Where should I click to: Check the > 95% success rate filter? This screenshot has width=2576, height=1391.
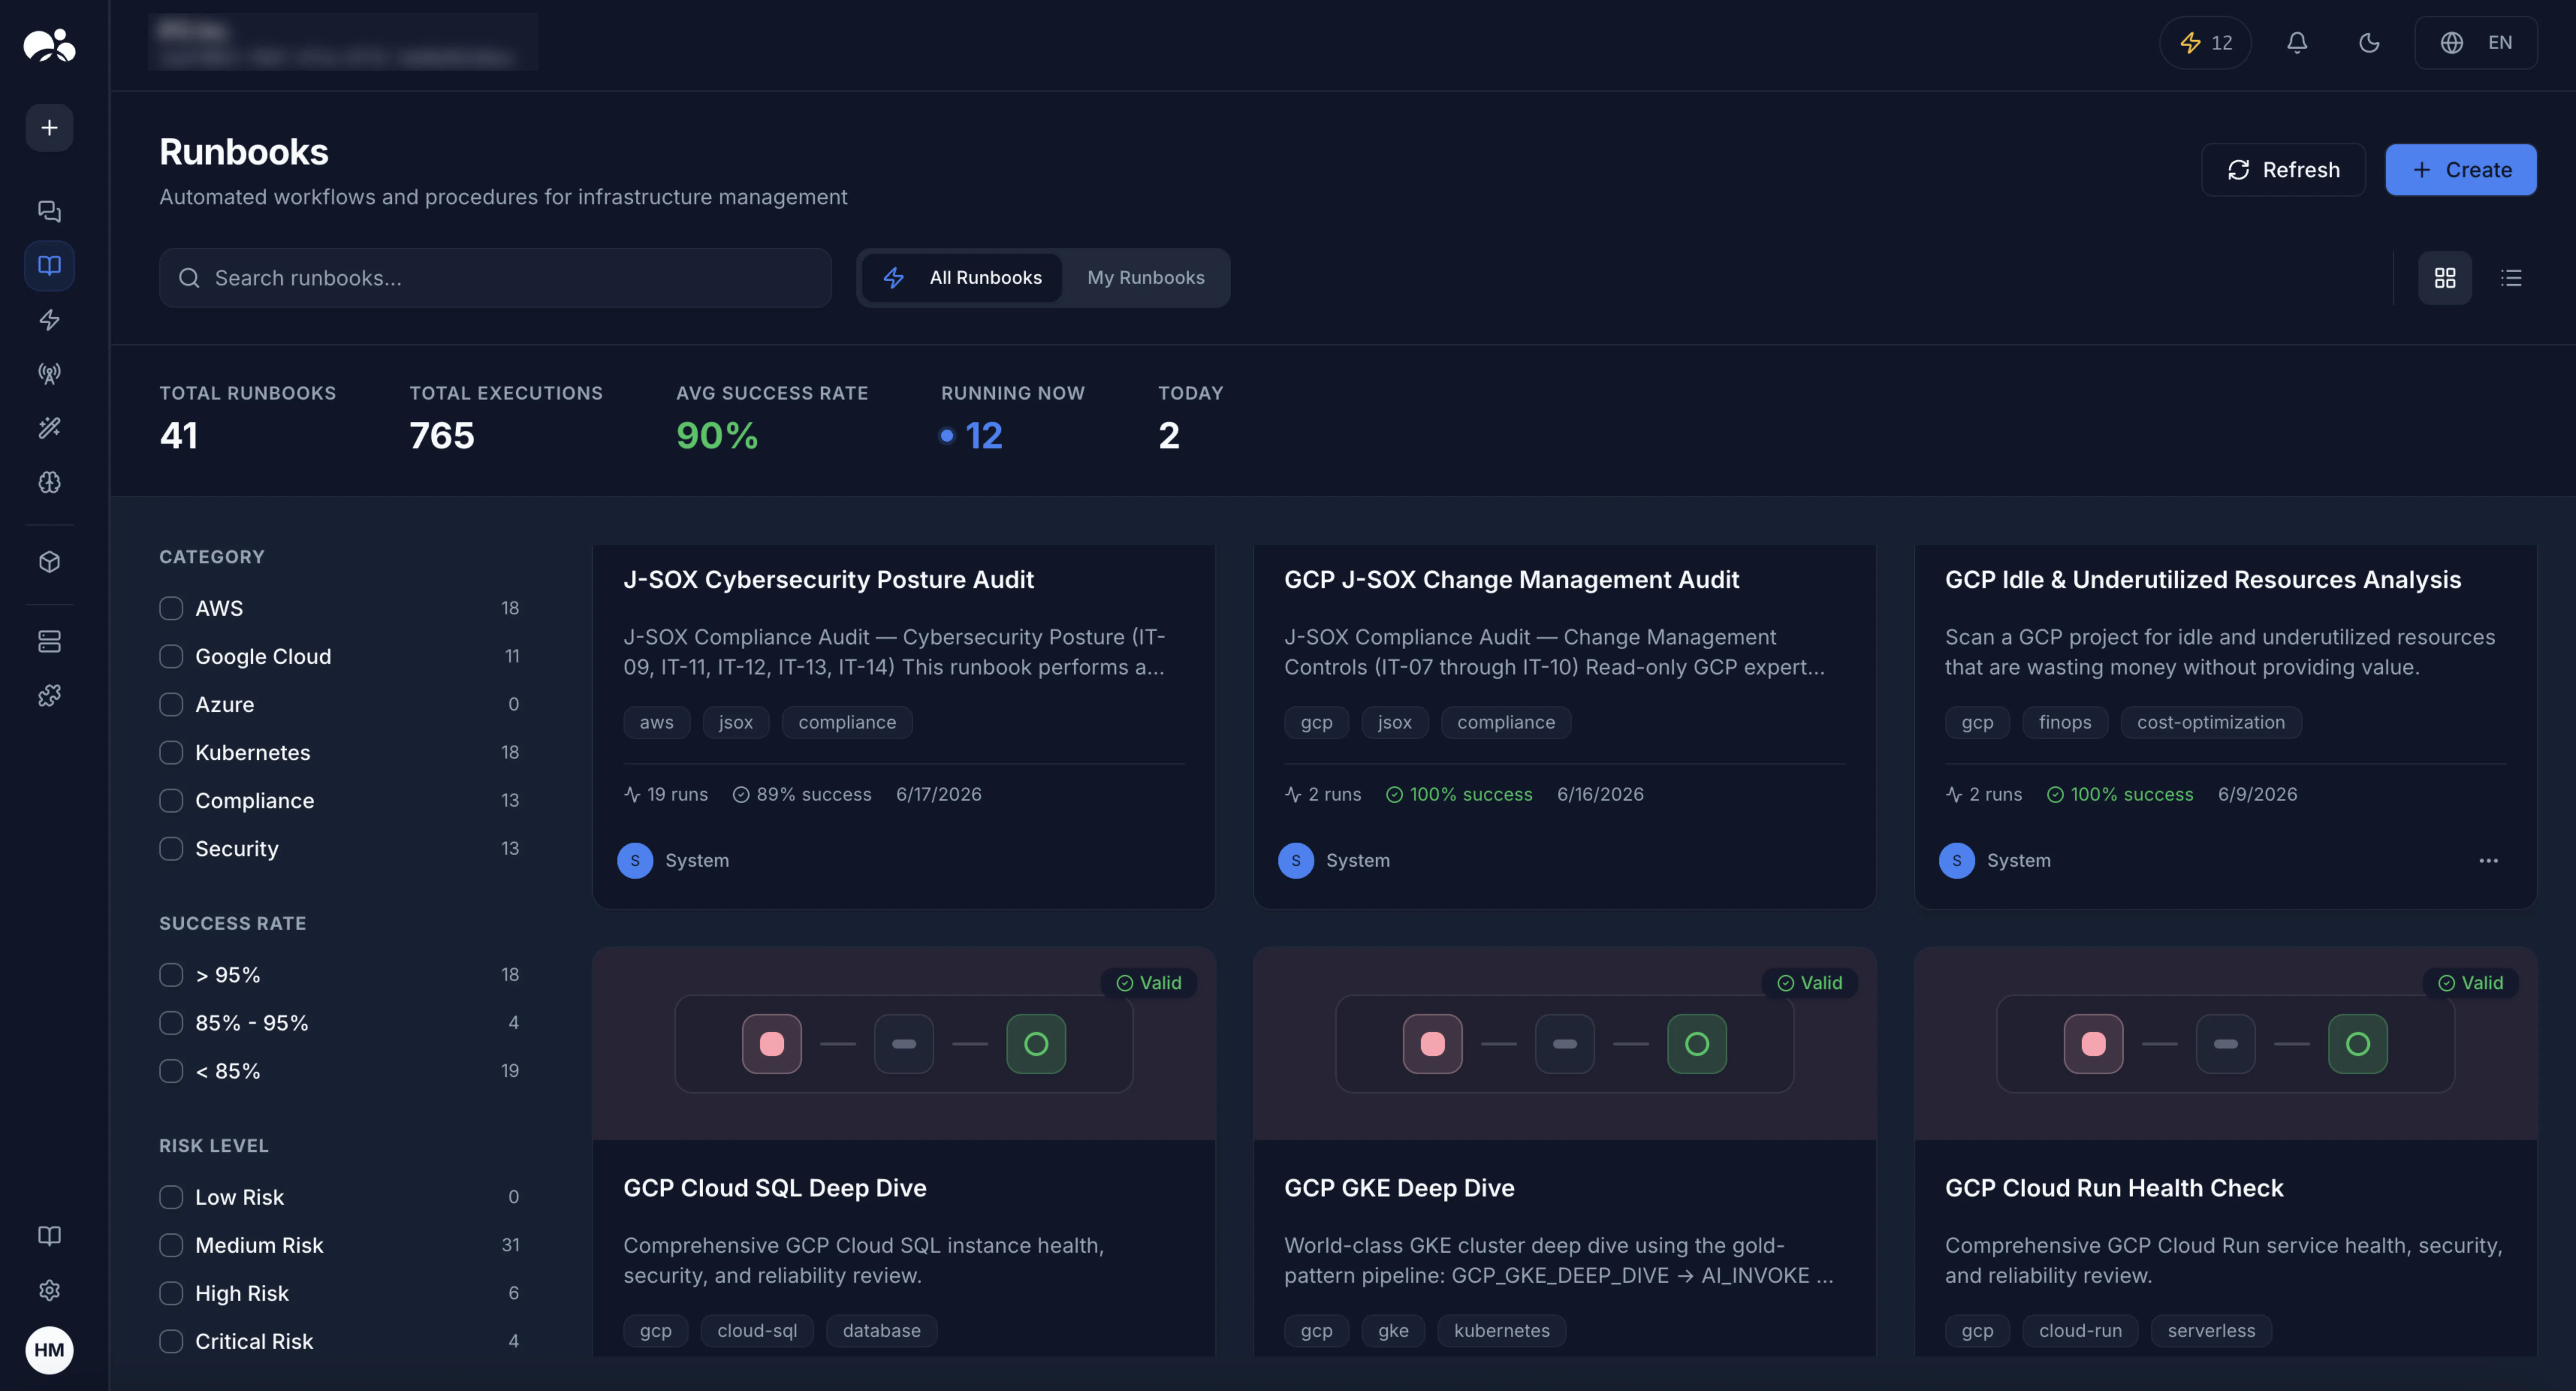click(171, 975)
